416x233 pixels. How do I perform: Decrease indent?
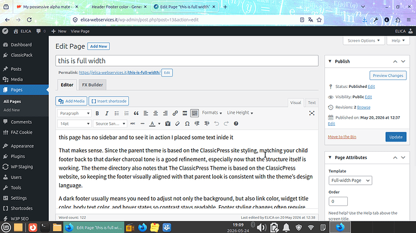pos(197,123)
